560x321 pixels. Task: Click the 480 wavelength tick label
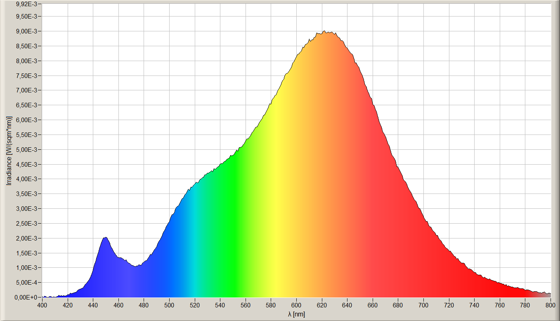(x=144, y=305)
